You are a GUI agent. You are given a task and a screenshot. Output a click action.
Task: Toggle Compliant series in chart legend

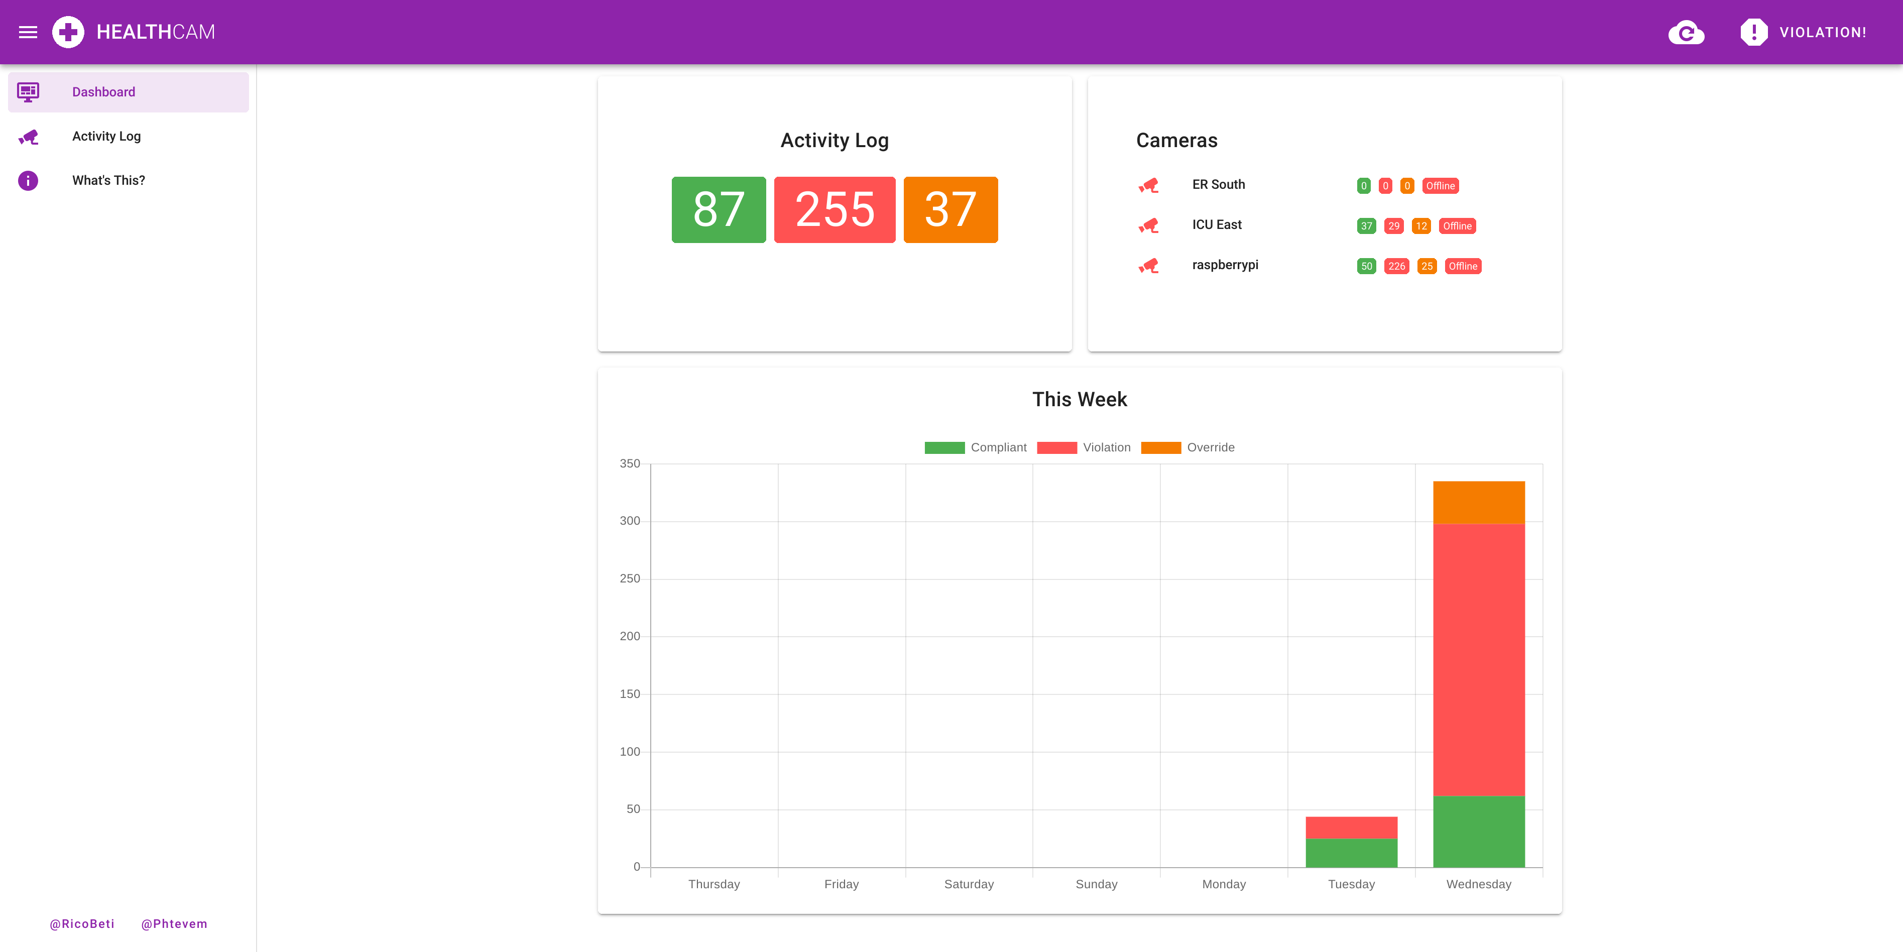[975, 447]
